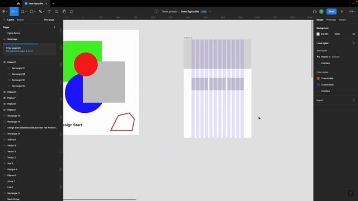
Task: Click the Team project avatar icon
Action: coord(156,12)
